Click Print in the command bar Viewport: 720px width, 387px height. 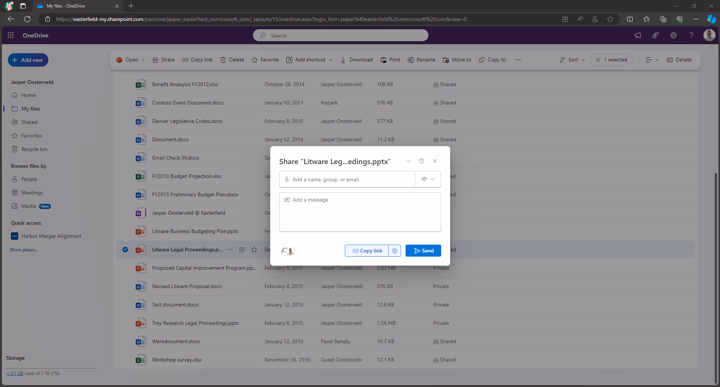[390, 60]
